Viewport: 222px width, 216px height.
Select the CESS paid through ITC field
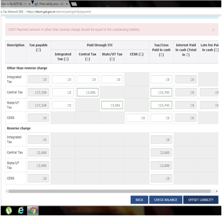(x=137, y=118)
